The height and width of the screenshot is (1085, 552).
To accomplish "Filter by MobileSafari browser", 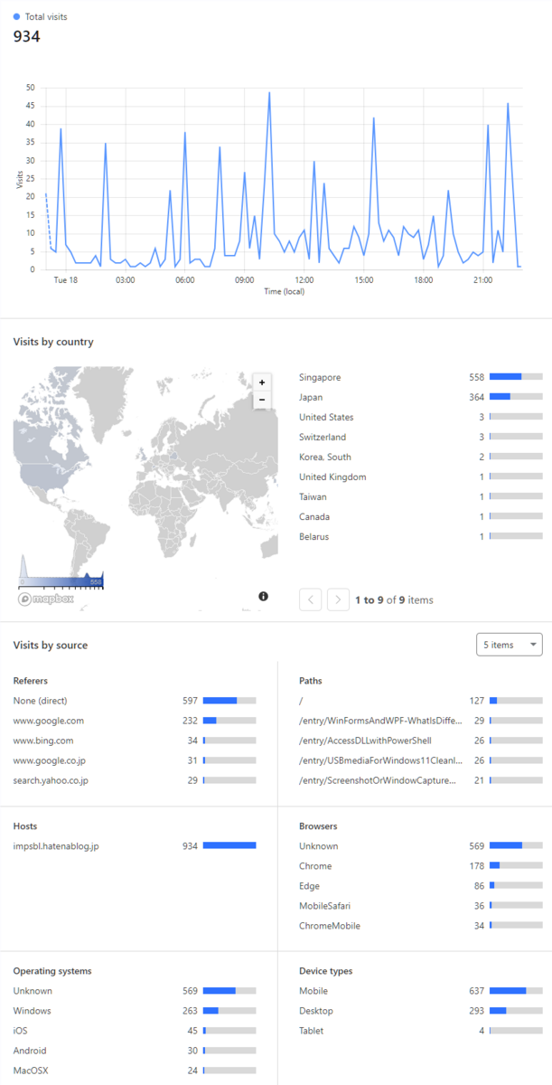I will [x=421, y=906].
